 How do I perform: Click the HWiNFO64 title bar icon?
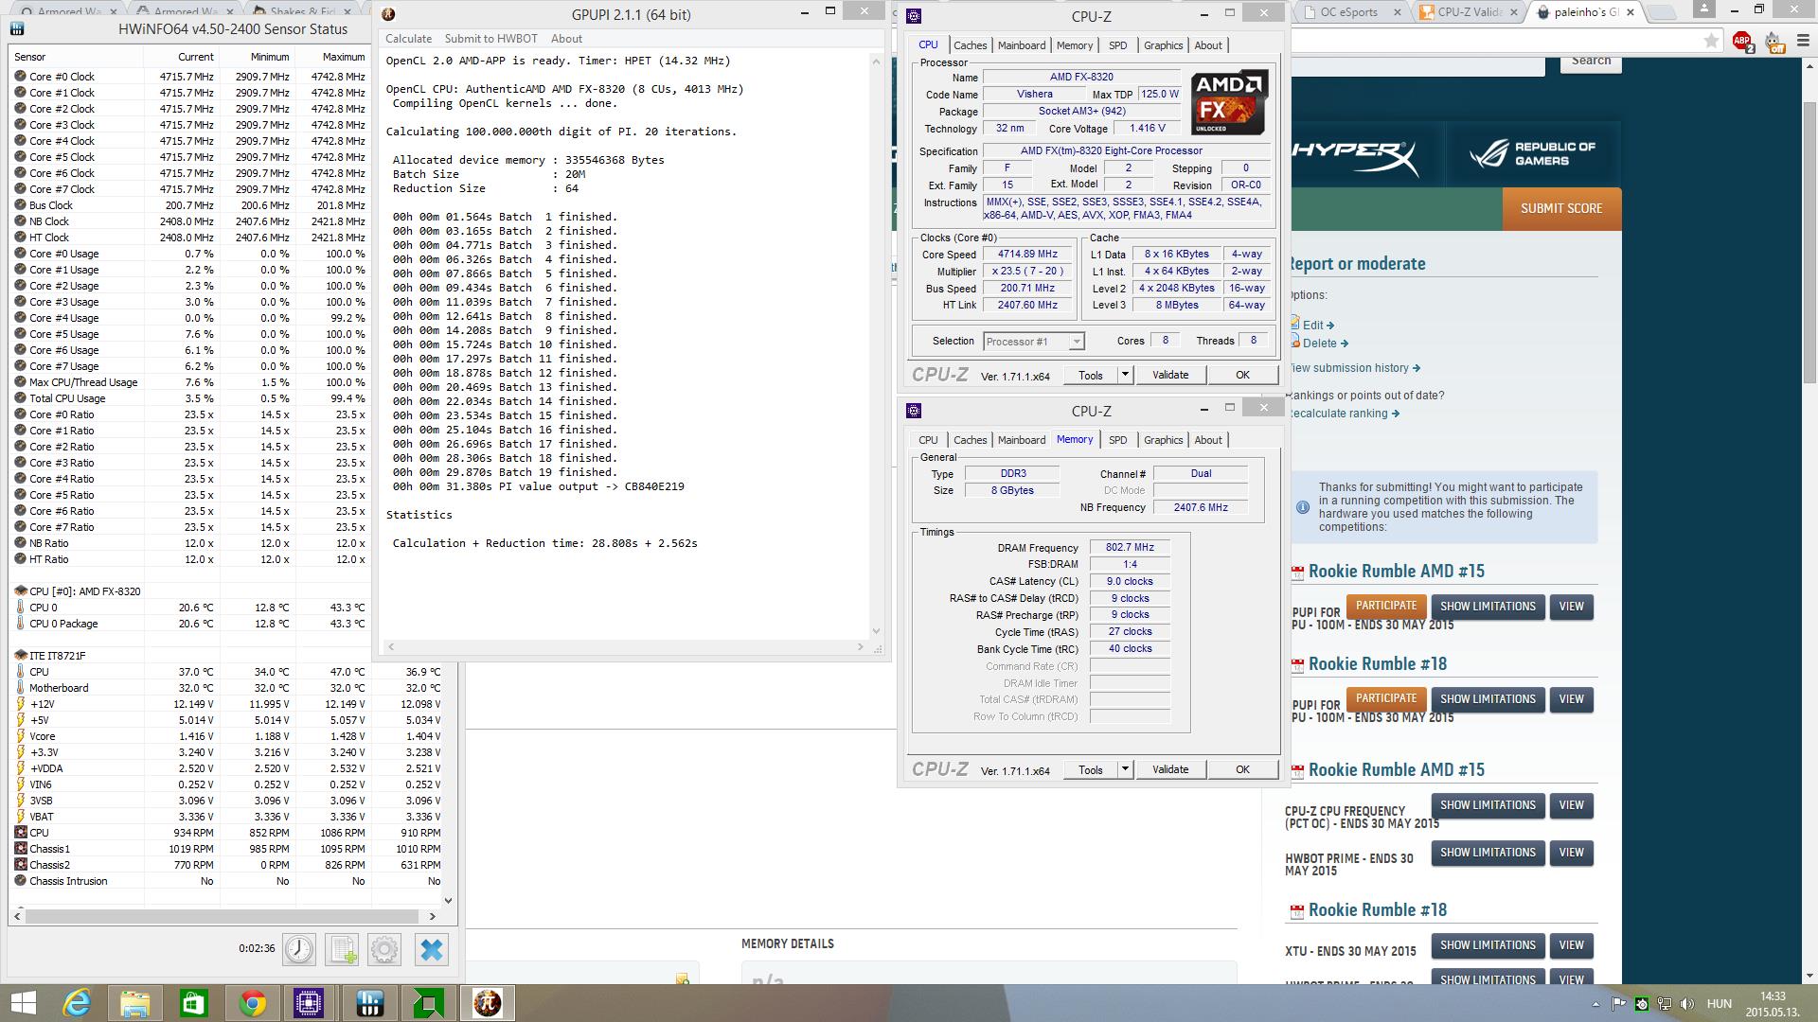click(x=17, y=28)
